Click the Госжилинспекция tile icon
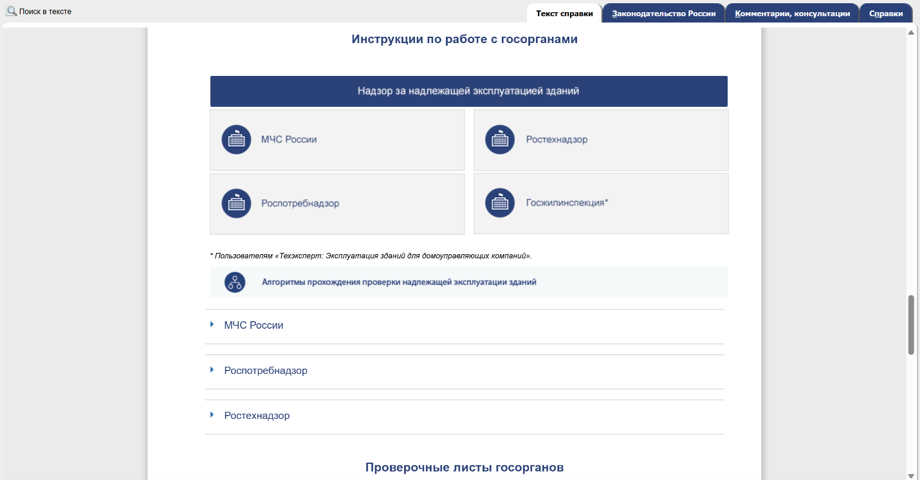This screenshot has width=920, height=480. (500, 203)
